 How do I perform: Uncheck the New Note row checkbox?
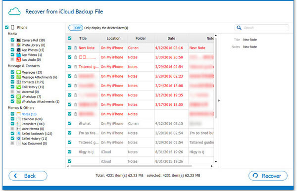coord(69,48)
